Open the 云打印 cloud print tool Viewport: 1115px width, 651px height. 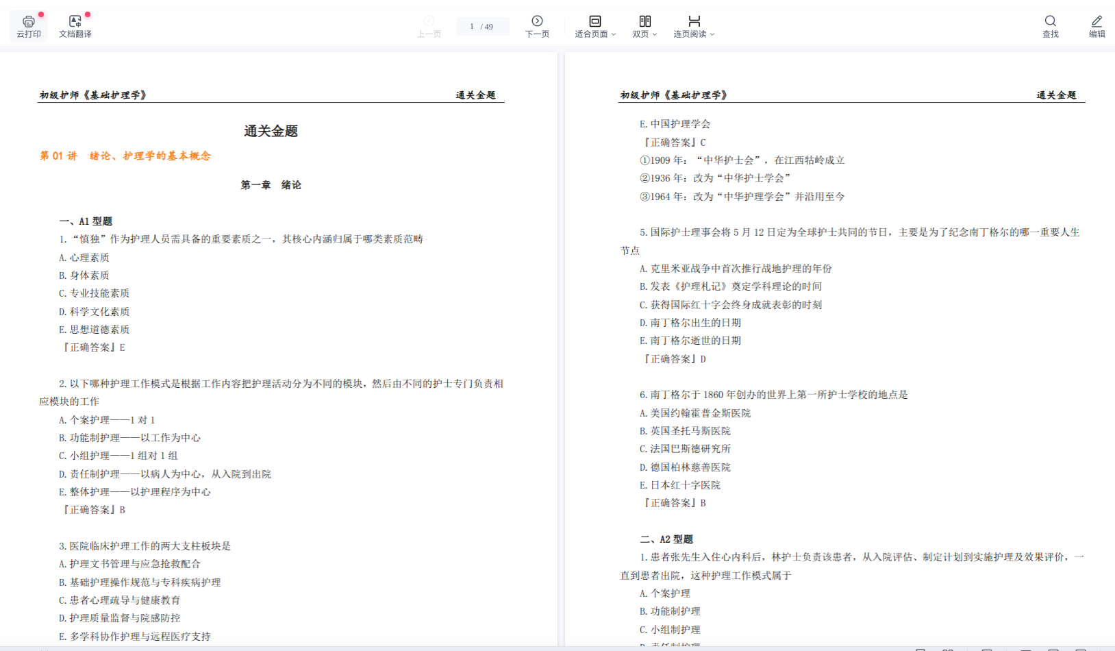tap(29, 26)
